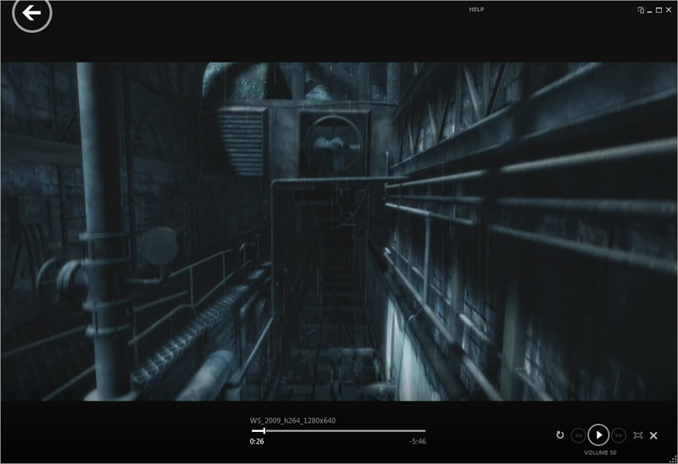
Task: Go back using the circled arrow button
Action: pyautogui.click(x=32, y=13)
